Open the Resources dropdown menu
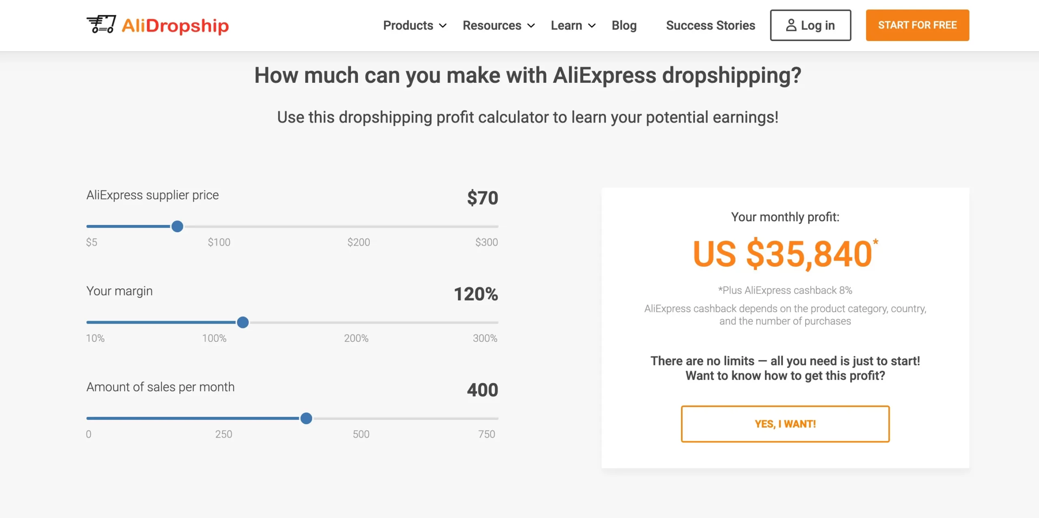The image size is (1039, 518). [x=492, y=25]
